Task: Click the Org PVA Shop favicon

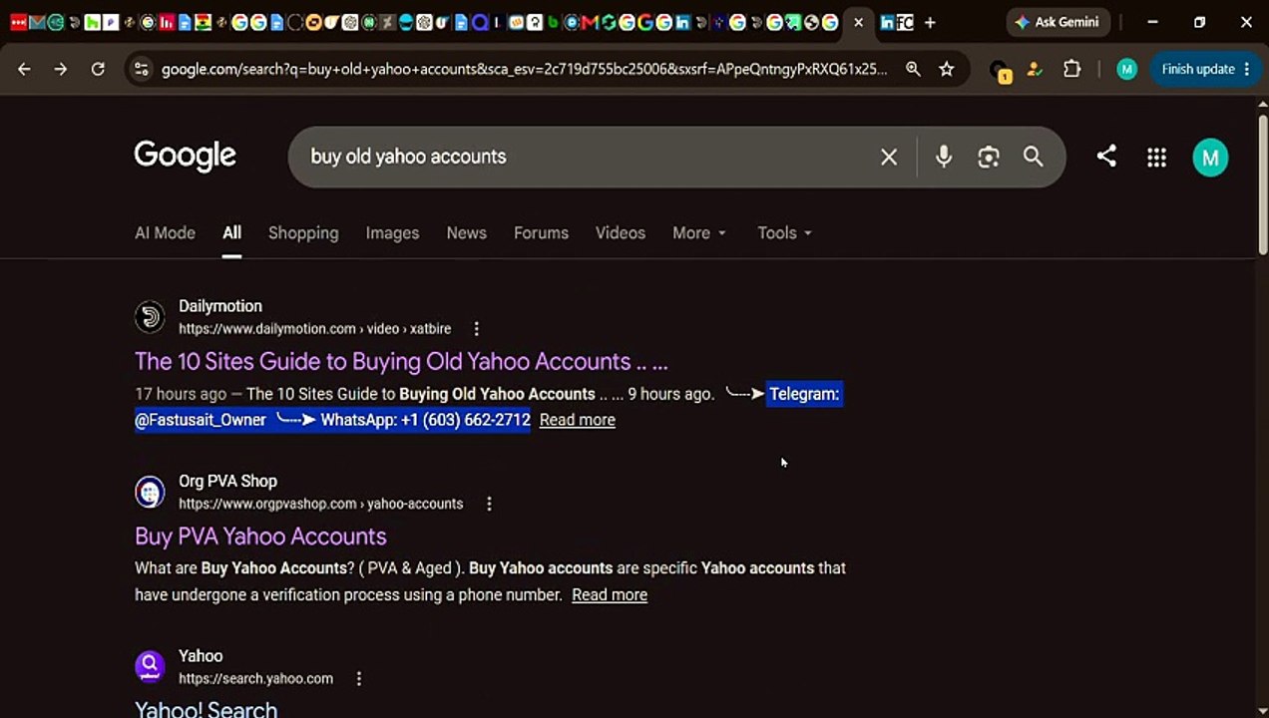Action: [x=150, y=492]
